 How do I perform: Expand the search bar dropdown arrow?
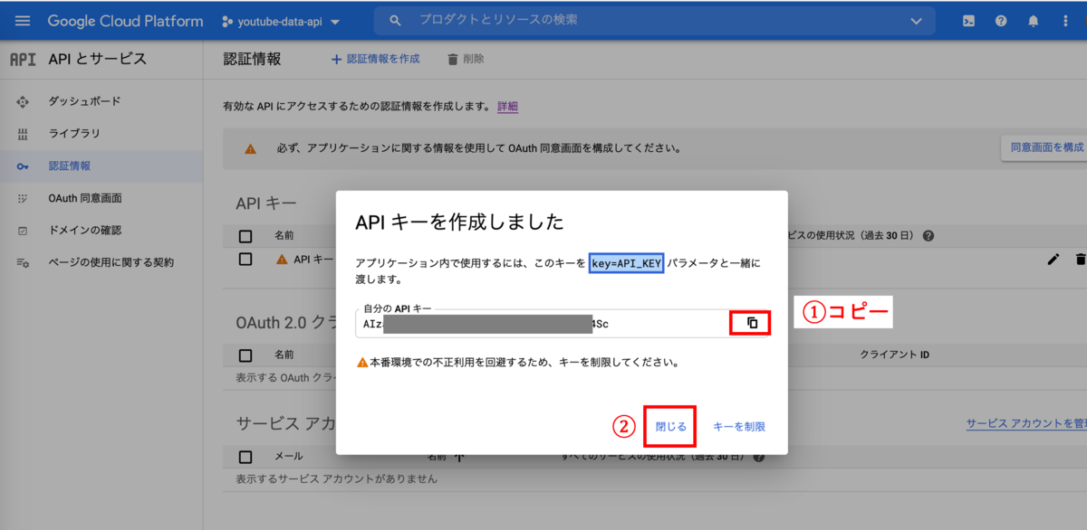(918, 20)
